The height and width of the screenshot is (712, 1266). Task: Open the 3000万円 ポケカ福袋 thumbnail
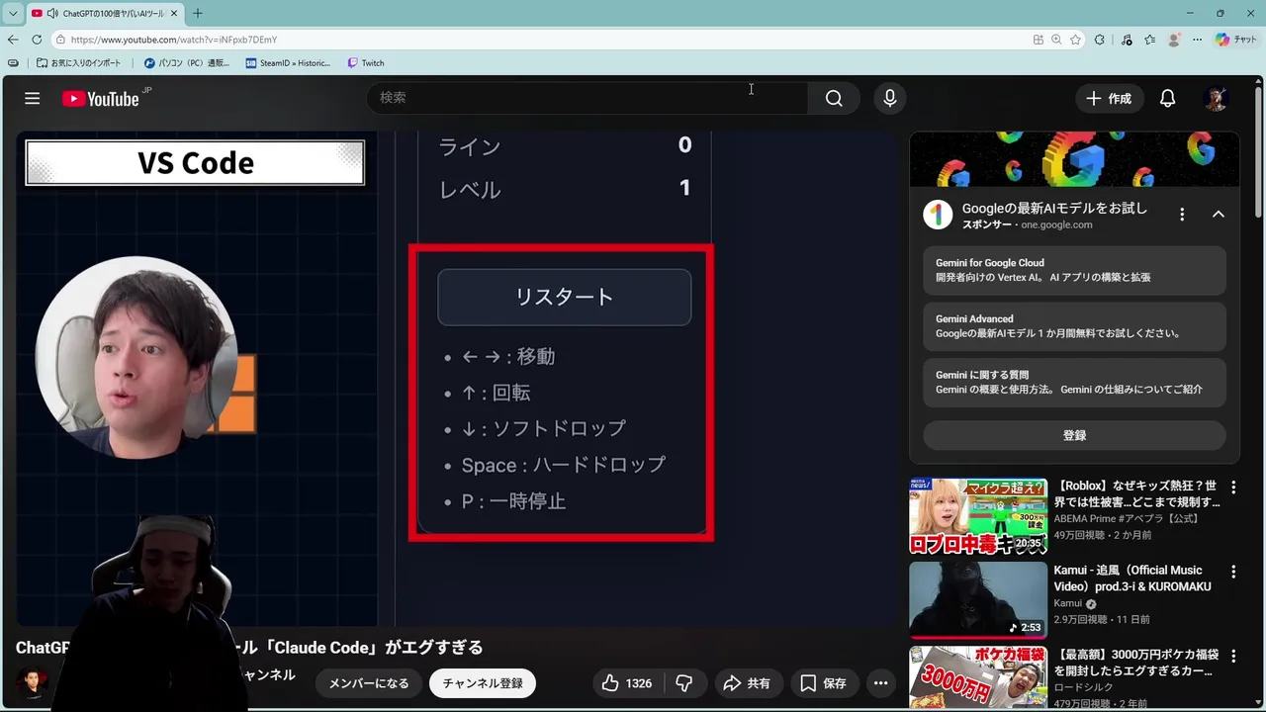pos(978,678)
